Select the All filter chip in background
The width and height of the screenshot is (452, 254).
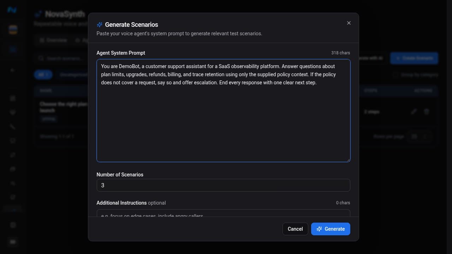point(43,75)
